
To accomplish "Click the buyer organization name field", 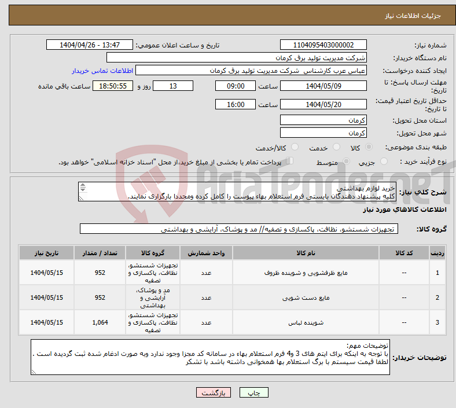I will (x=237, y=57).
